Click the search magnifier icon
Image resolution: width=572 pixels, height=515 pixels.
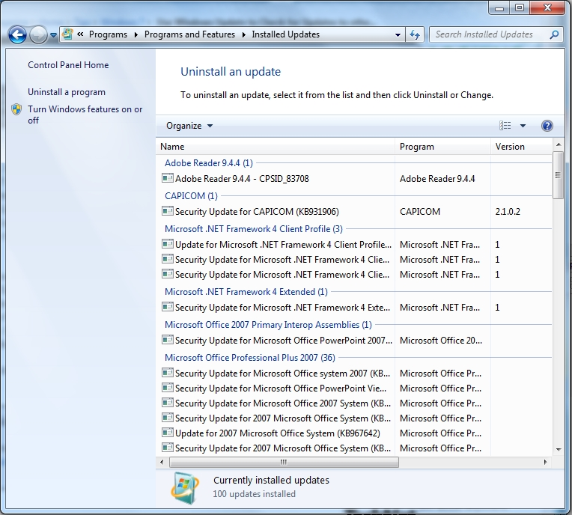554,34
